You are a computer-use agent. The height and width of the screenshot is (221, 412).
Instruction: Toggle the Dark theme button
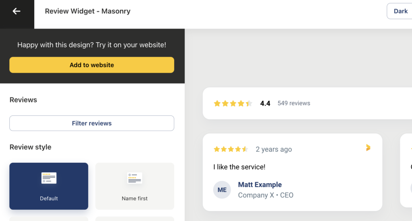400,11
